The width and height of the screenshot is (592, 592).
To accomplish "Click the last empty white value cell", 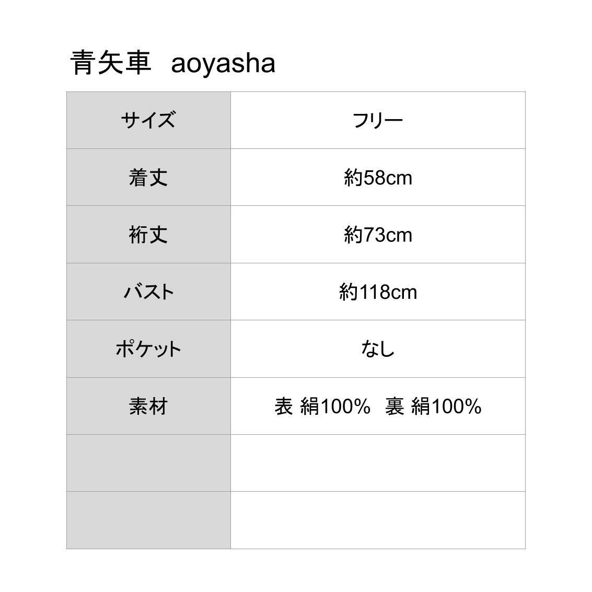I will pos(378,520).
